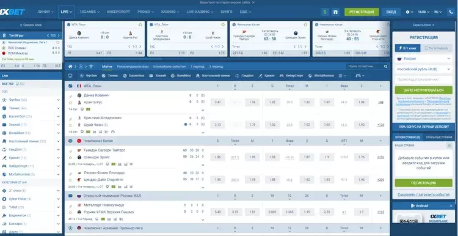This screenshot has height=236, width=458.
Task: Toggle favorite star on Горняк-УГМК row
Action: pos(70,212)
